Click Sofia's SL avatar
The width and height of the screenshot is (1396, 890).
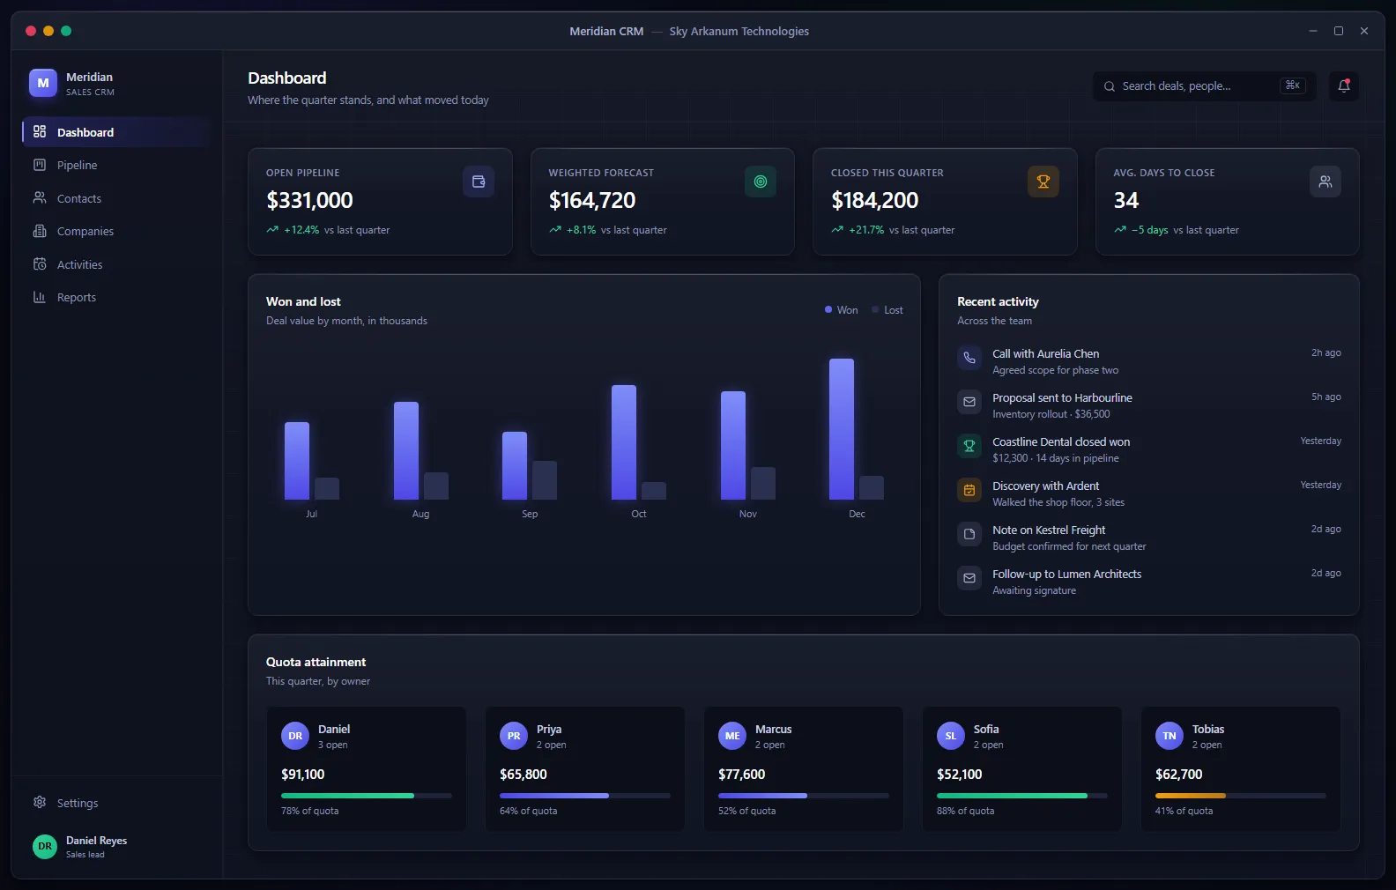[951, 736]
